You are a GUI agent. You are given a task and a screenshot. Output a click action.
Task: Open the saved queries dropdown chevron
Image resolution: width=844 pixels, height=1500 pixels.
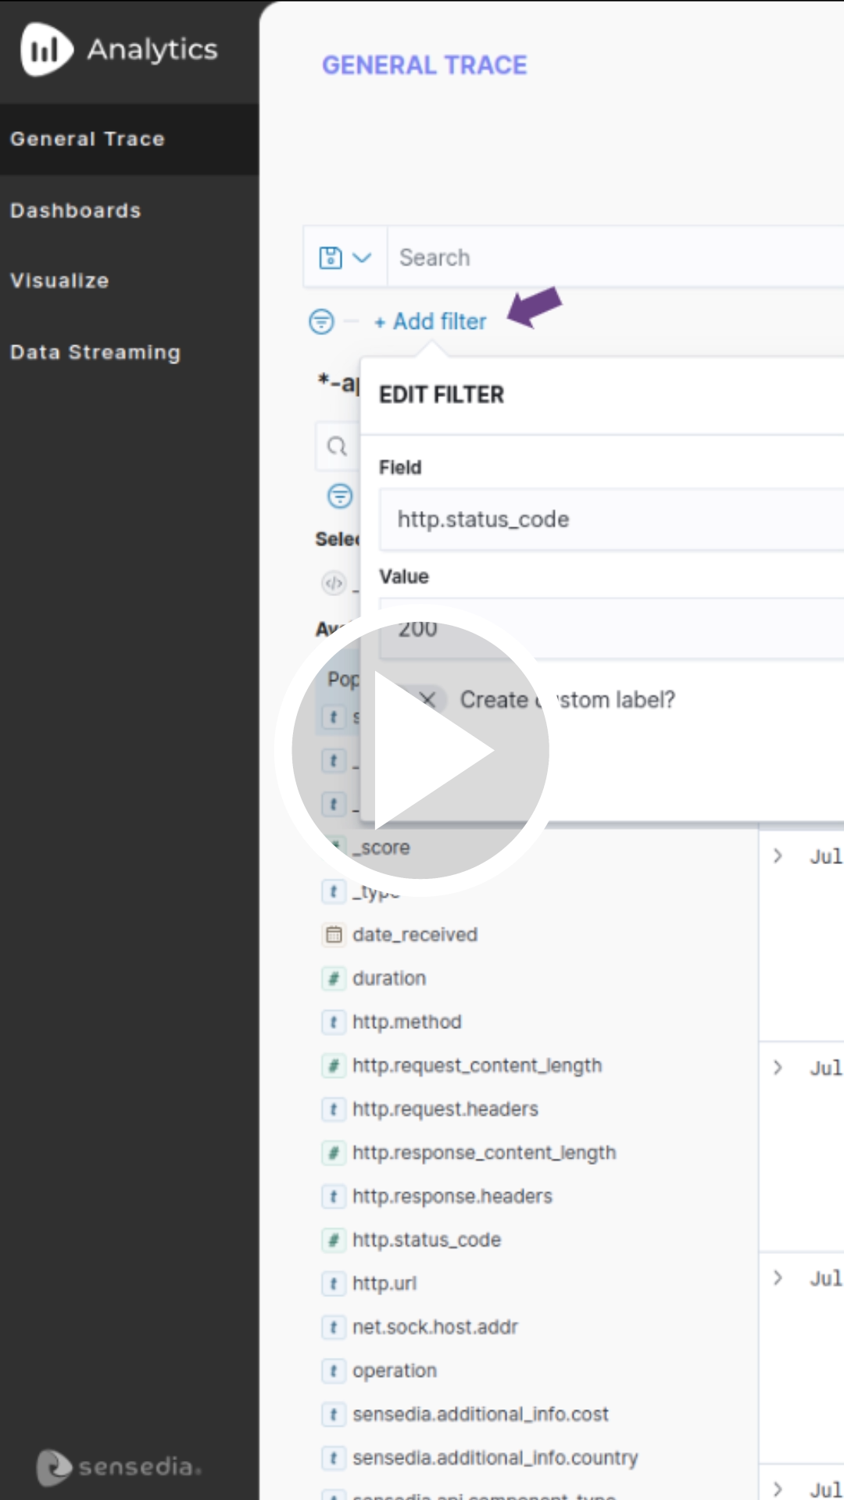tap(362, 258)
